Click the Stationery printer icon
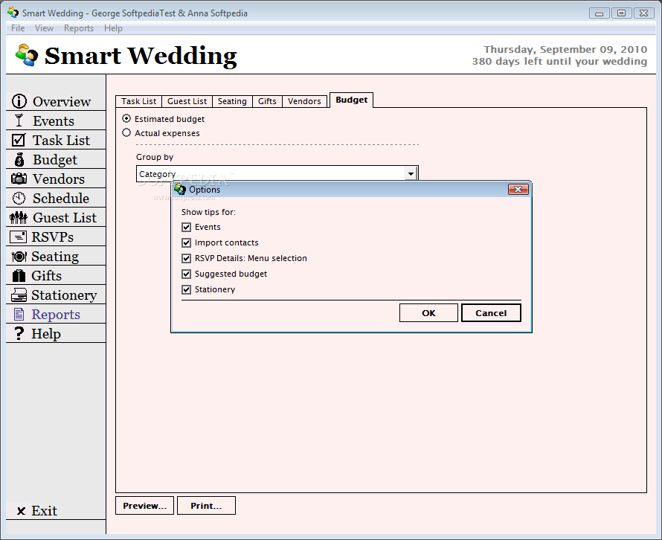 pos(19,295)
